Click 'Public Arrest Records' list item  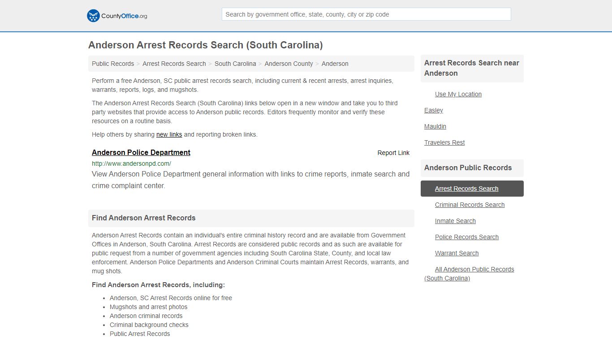point(140,334)
